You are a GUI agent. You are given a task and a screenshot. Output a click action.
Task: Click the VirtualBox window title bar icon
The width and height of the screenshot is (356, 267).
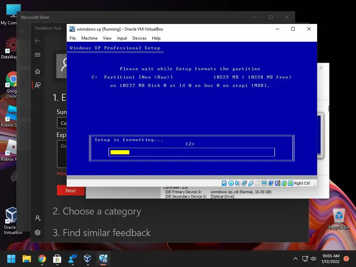pyautogui.click(x=72, y=29)
